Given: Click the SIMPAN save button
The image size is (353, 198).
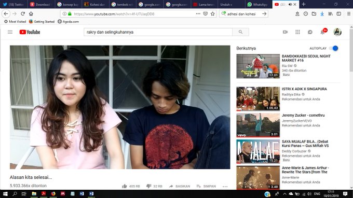Looking at the screenshot, I should (206, 186).
